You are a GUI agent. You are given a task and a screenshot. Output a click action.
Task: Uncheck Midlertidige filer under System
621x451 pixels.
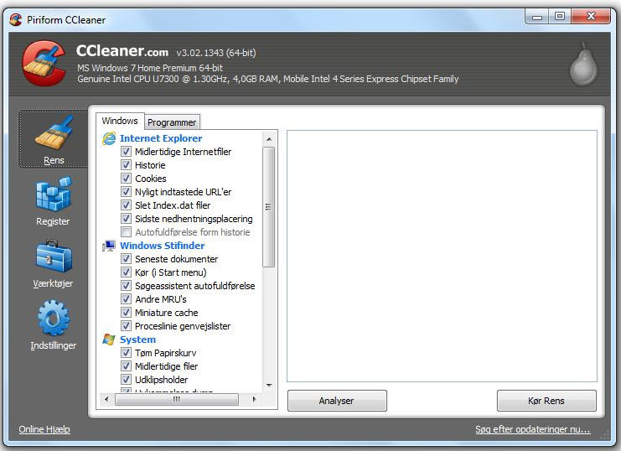coord(126,366)
